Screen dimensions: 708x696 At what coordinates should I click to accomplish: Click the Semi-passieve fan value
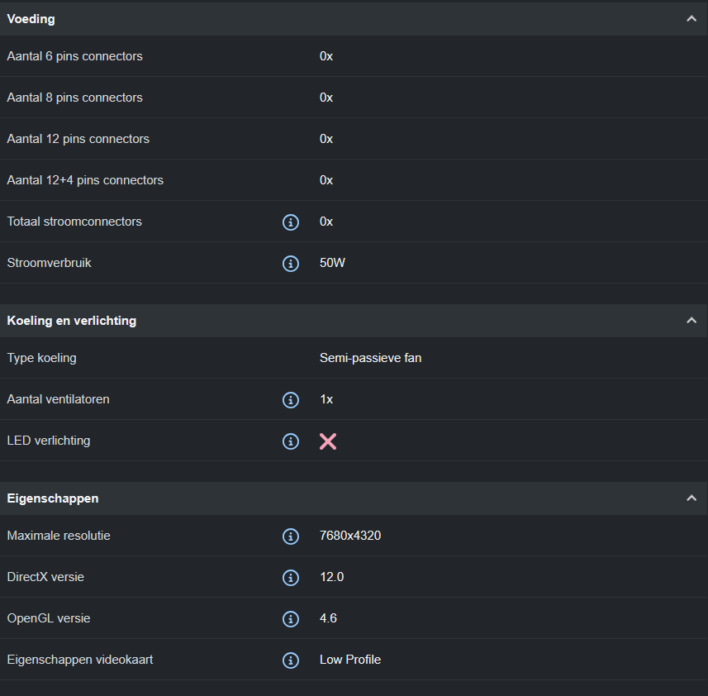point(370,358)
